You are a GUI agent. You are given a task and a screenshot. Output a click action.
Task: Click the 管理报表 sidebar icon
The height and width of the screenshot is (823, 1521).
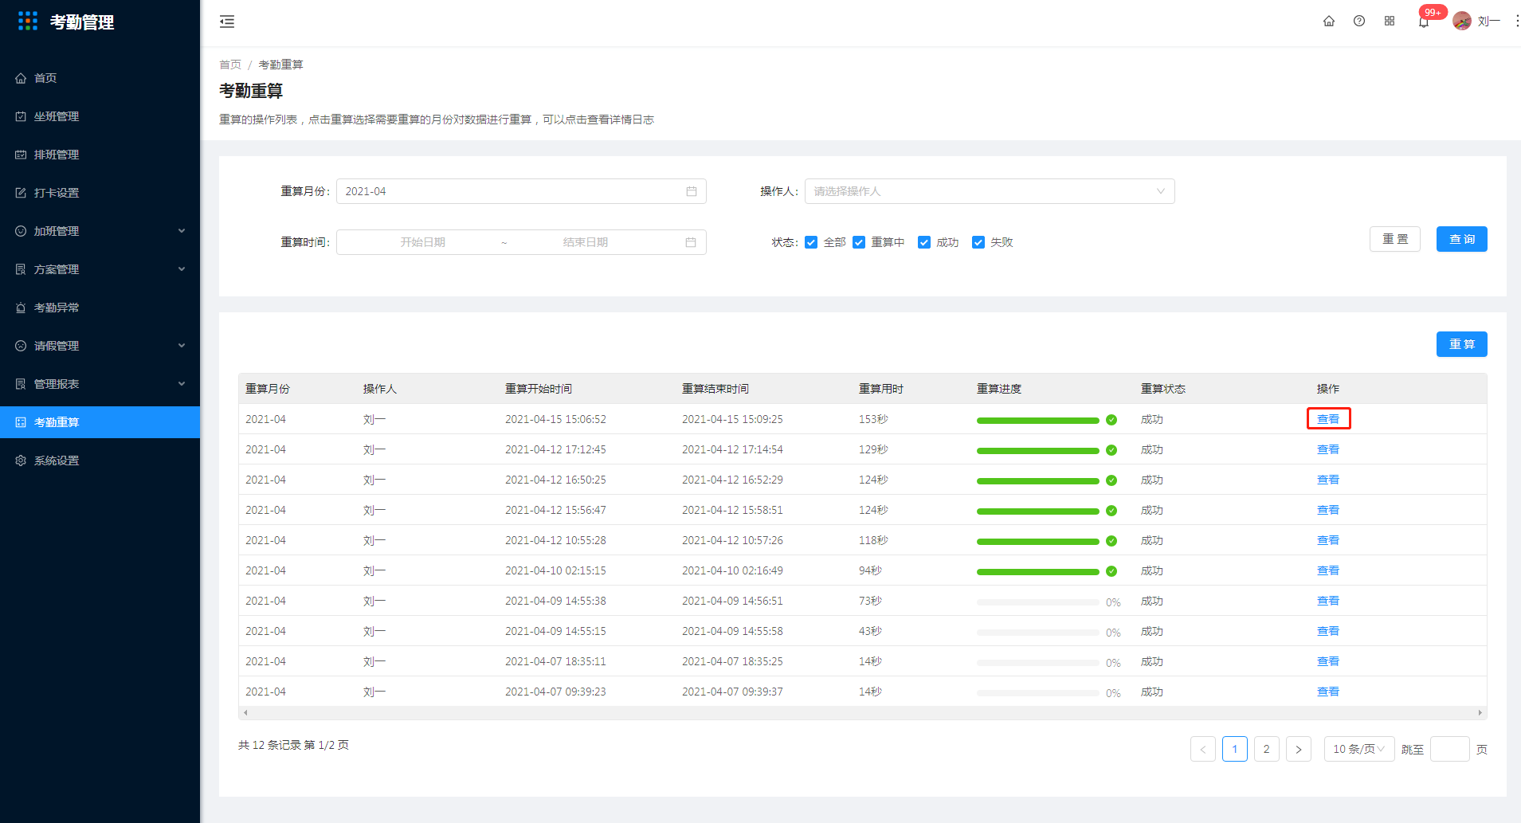pos(21,384)
